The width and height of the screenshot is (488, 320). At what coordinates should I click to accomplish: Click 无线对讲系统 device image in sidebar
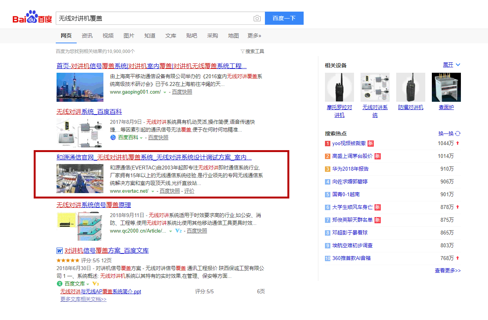tap(375, 87)
